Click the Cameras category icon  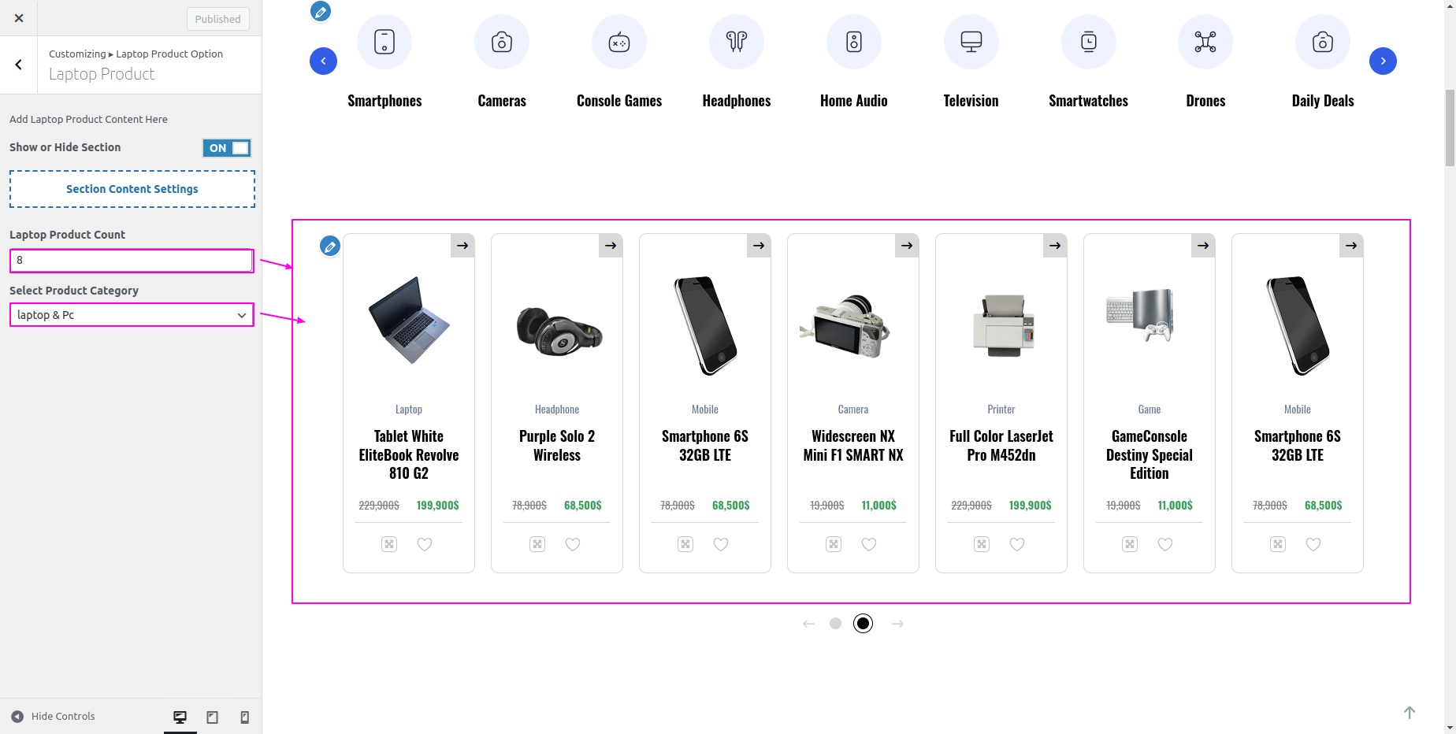502,42
